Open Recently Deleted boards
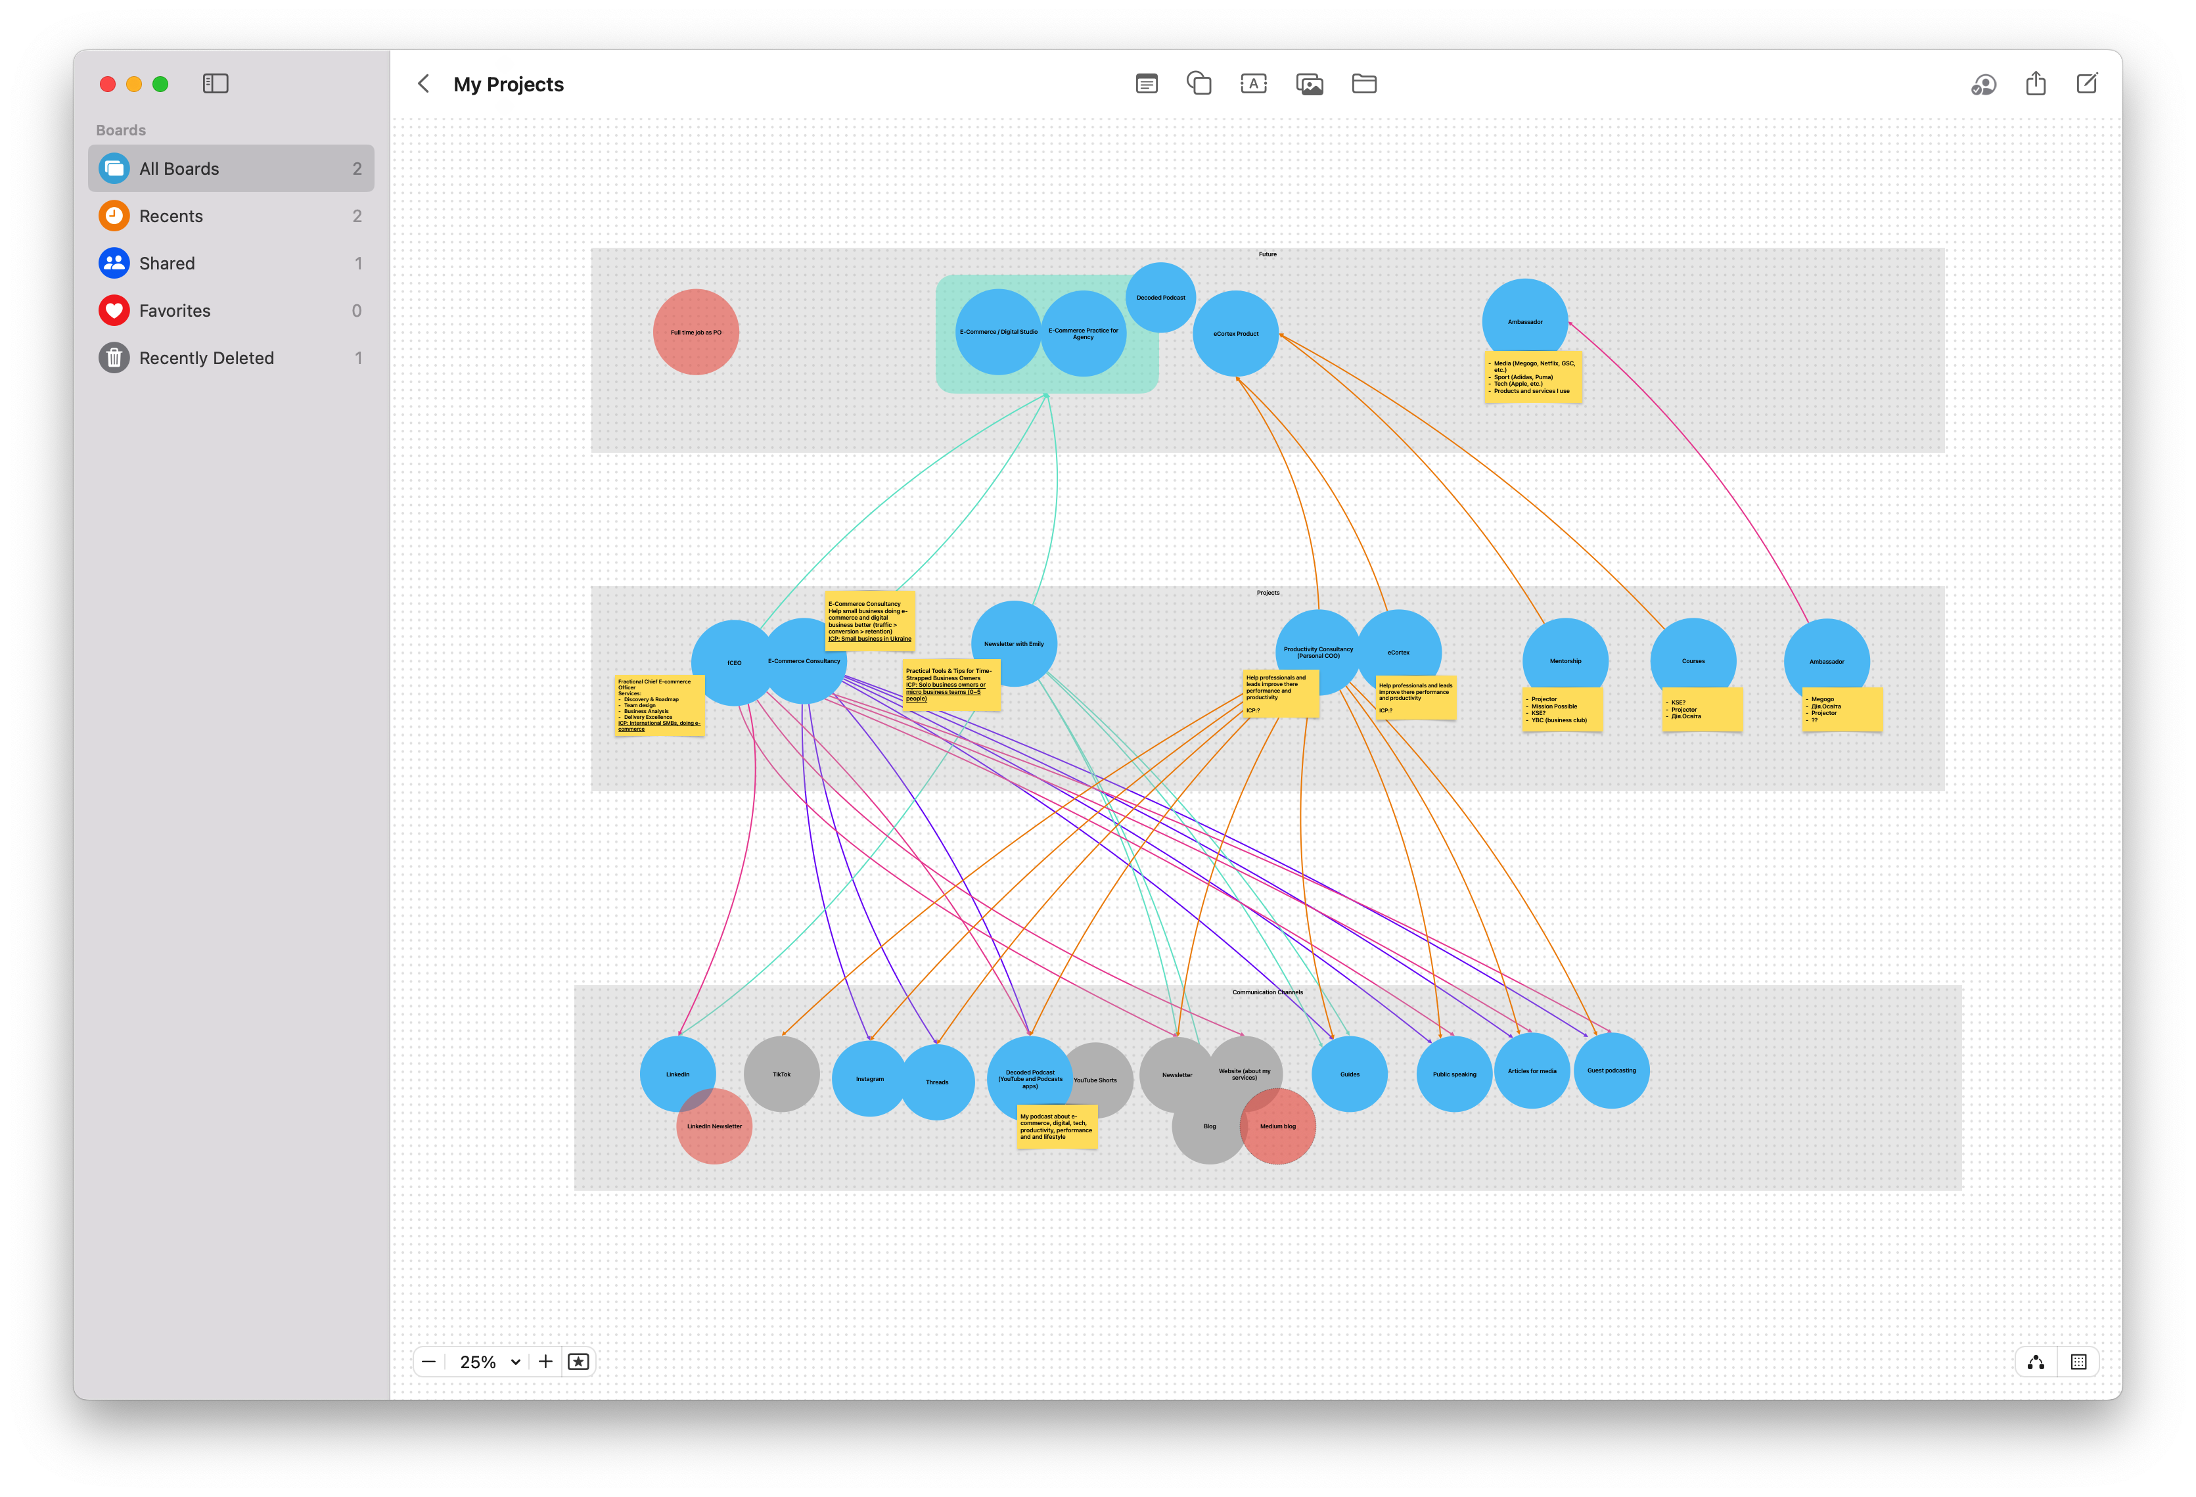 206,358
